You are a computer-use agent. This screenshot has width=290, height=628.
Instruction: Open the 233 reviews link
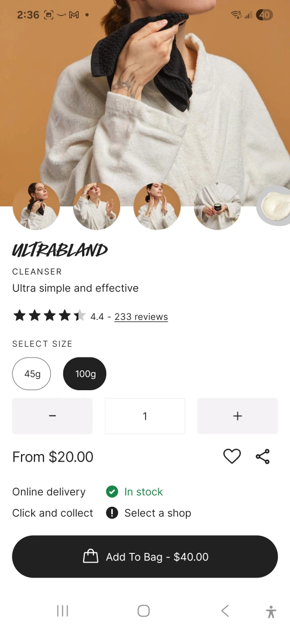[x=141, y=317]
